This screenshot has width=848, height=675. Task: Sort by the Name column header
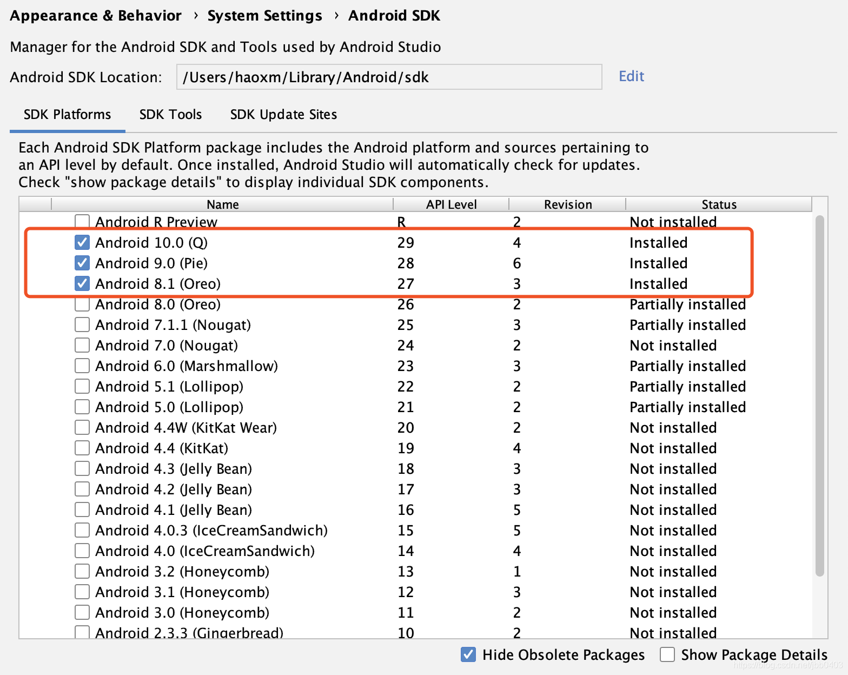coord(222,204)
